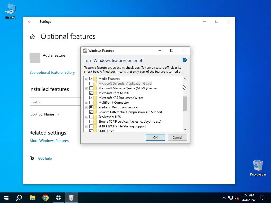
Task: Expand SMB 1.0/CIFS File Sharing Support node
Action: pos(87,127)
